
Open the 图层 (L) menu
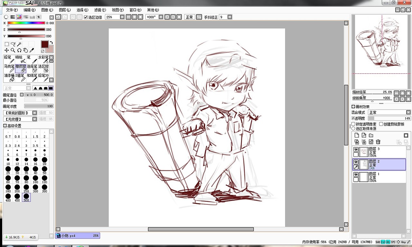pyautogui.click(x=65, y=10)
